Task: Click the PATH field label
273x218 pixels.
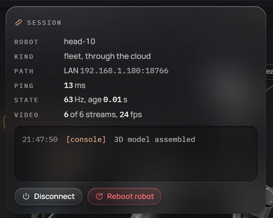Action: (x=24, y=71)
